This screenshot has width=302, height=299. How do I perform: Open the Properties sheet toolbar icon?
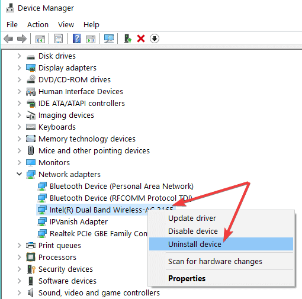(58, 38)
